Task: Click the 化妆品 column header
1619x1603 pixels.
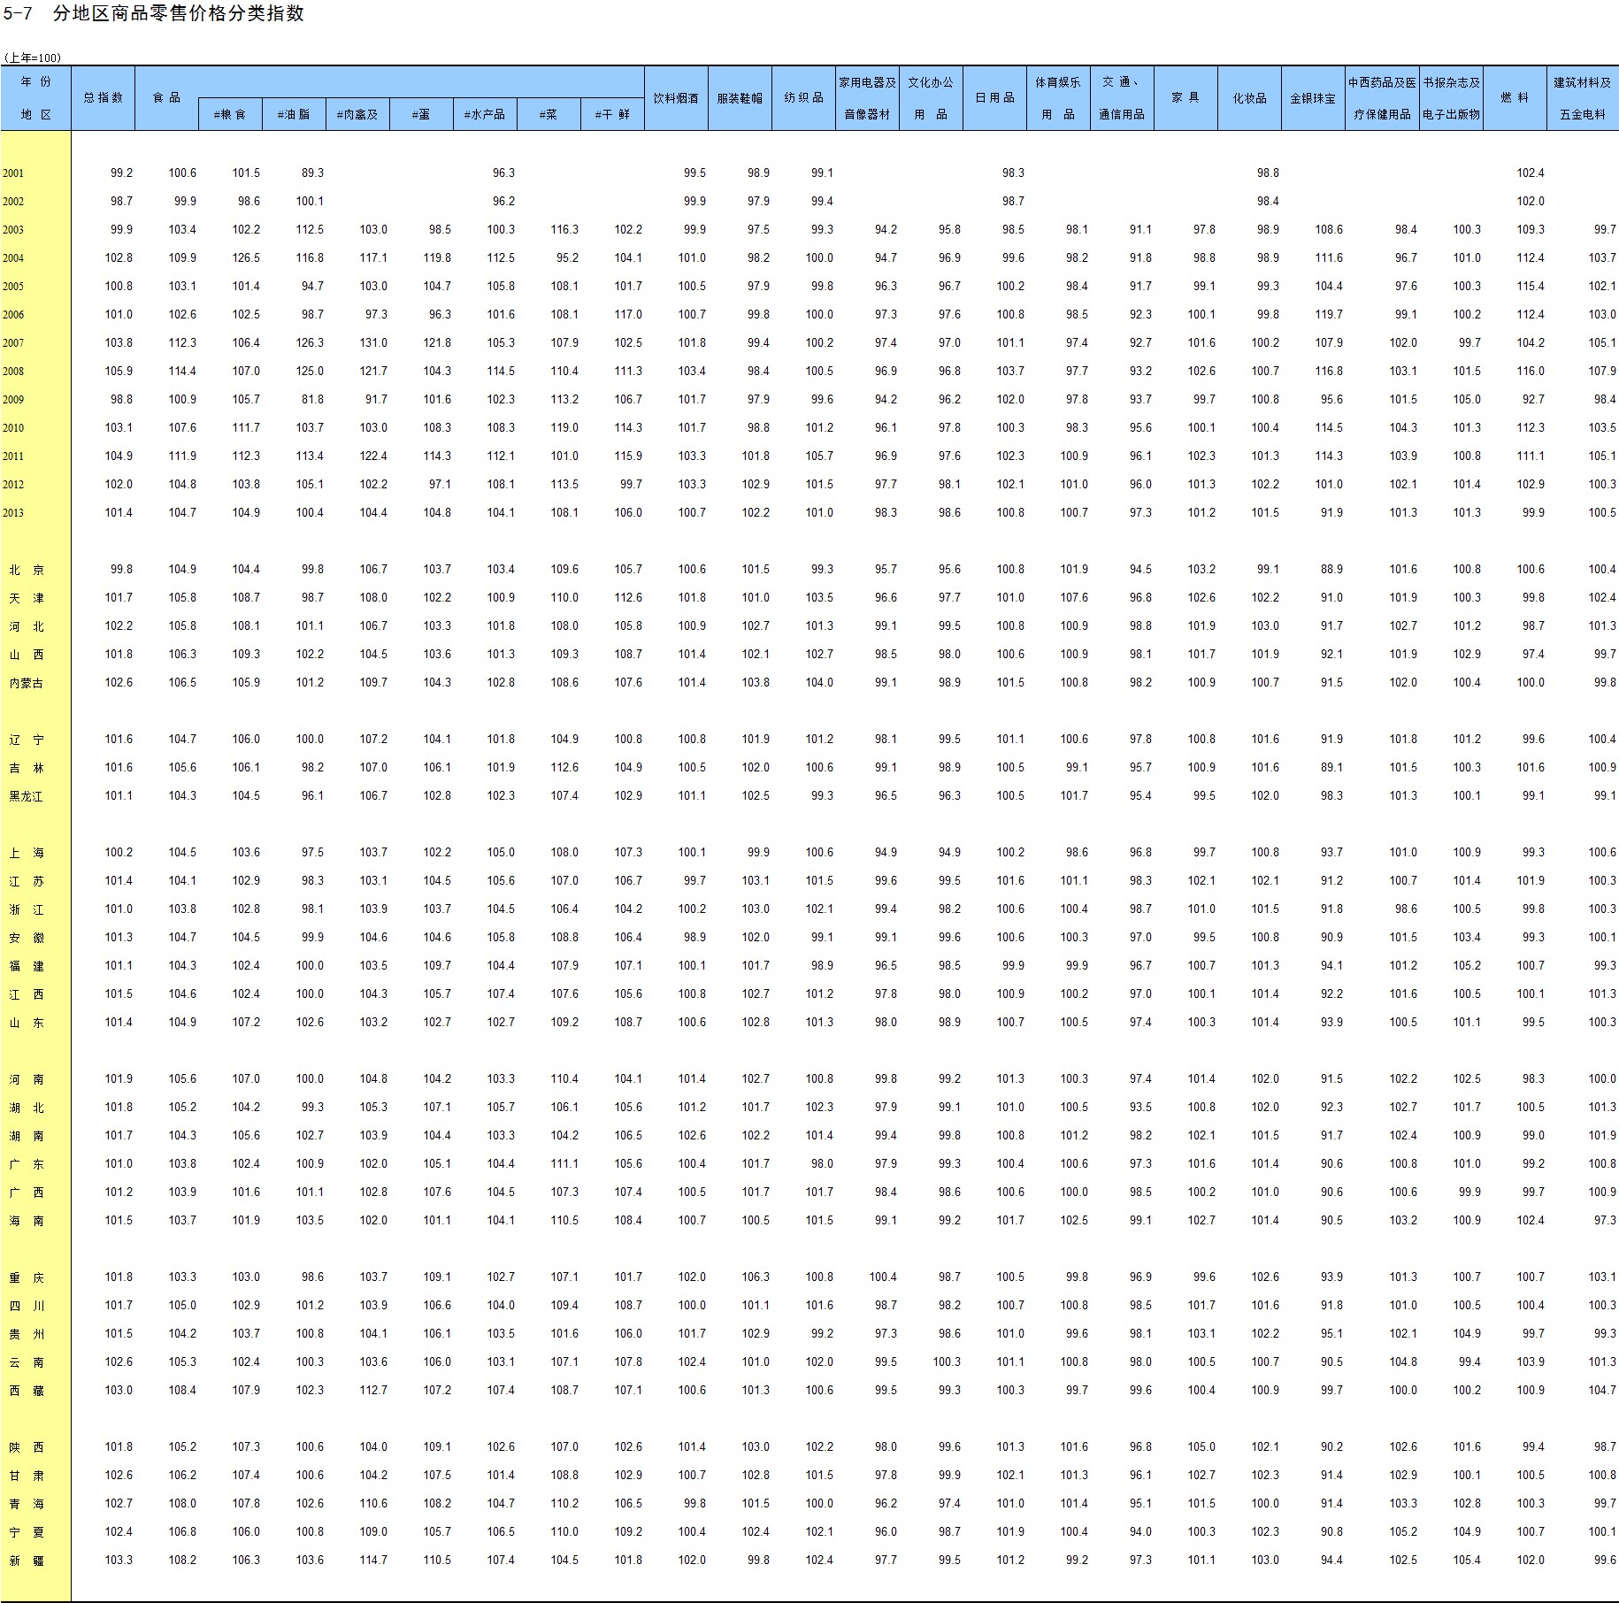Action: [x=1249, y=98]
